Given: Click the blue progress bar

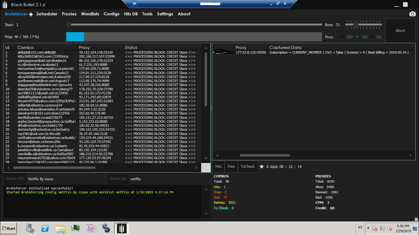Looking at the screenshot, I should [x=75, y=37].
